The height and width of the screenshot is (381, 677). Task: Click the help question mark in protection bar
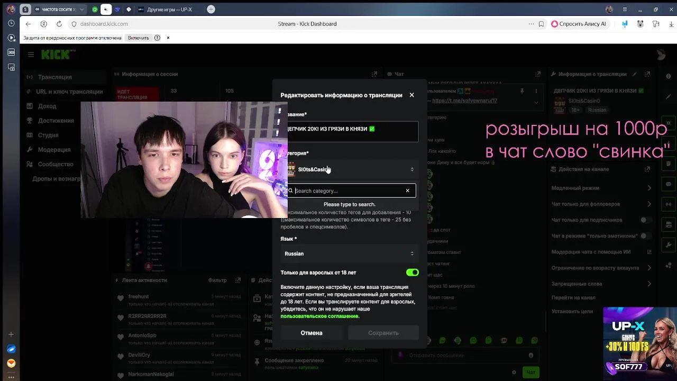pos(157,38)
